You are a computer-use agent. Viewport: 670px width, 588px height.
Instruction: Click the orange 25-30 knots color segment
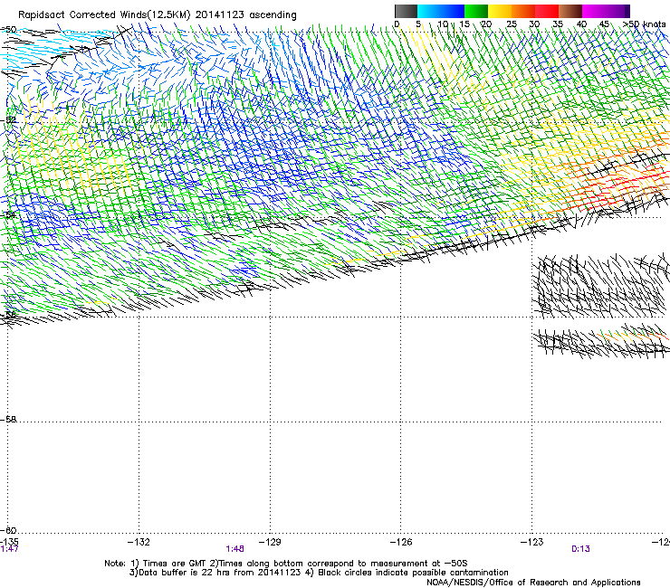523,11
